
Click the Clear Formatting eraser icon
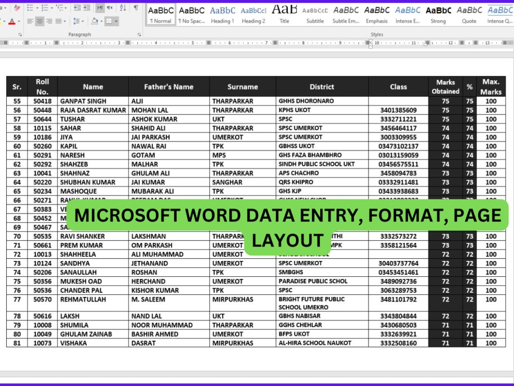click(x=16, y=7)
